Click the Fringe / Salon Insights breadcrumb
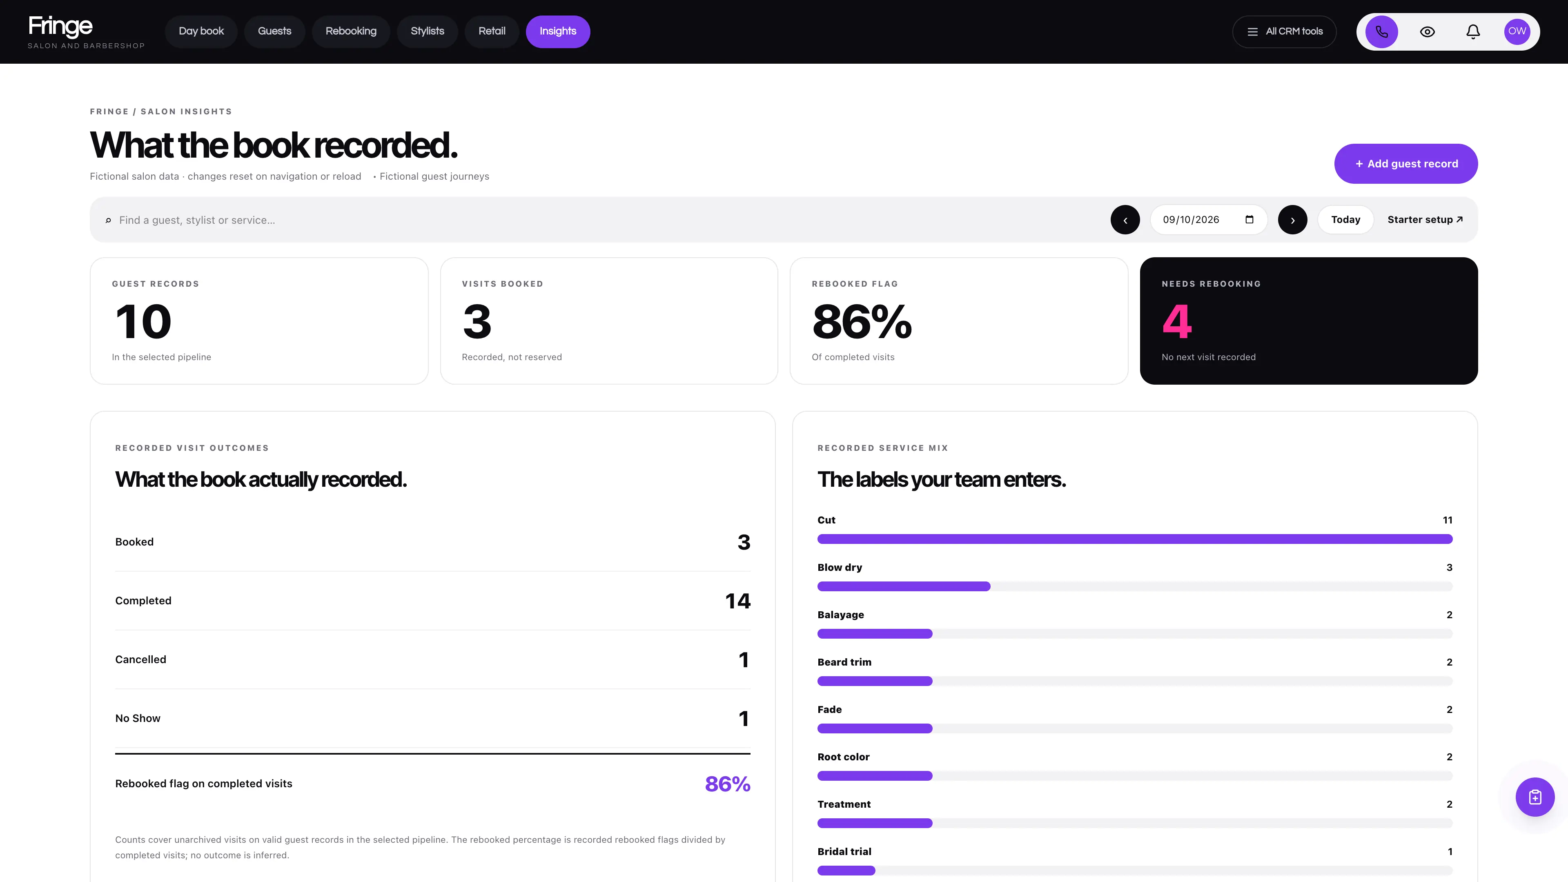This screenshot has width=1568, height=882. tap(161, 111)
